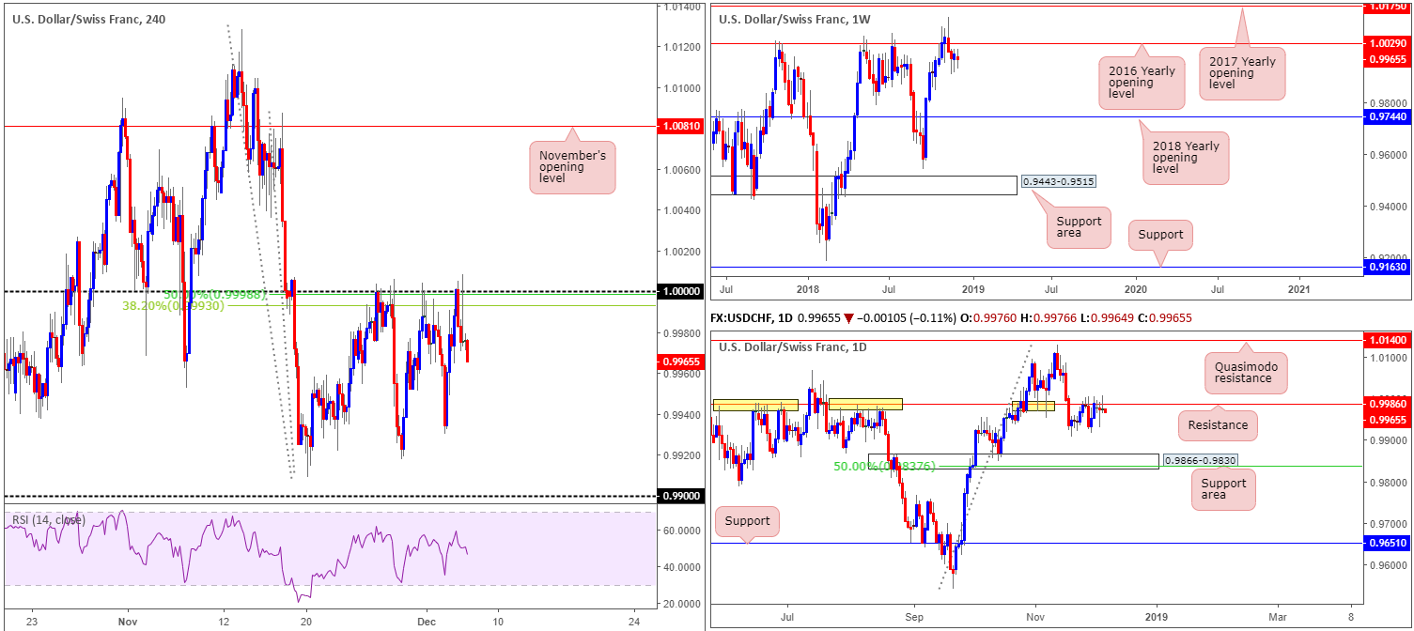
Task: Click the "U.S. Dollar/Swiss Franc, 1D" chart title
Action: coord(791,347)
